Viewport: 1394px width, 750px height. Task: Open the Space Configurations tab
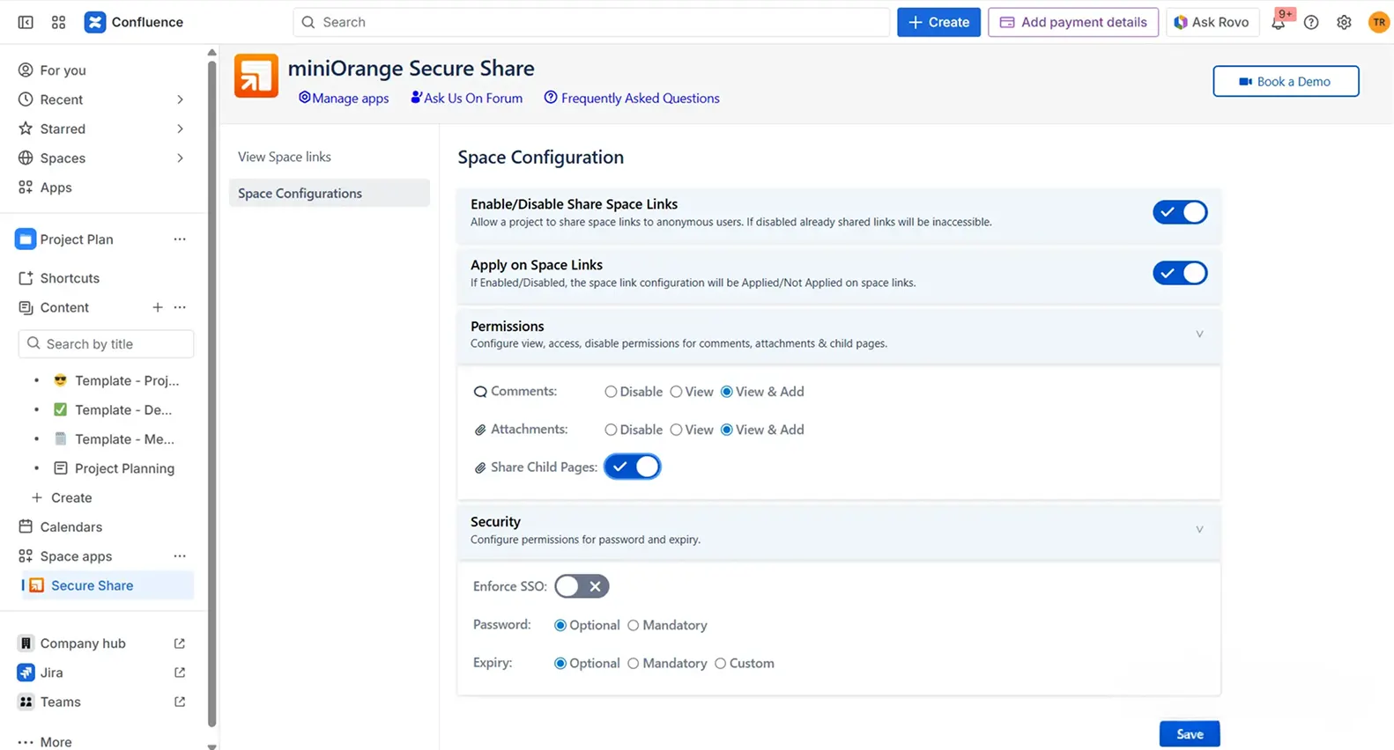(330, 193)
